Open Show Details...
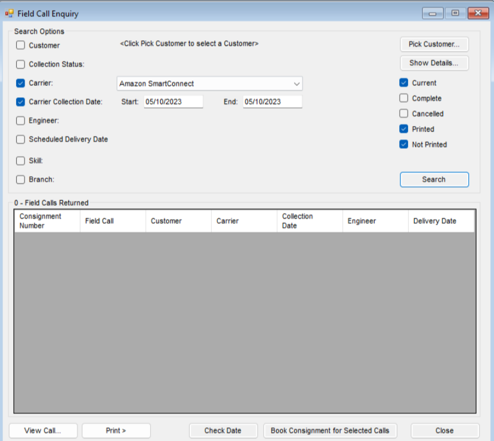This screenshot has width=494, height=441. 434,63
